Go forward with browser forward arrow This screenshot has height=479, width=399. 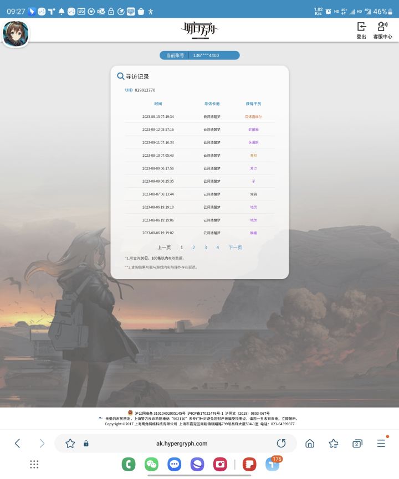click(x=42, y=443)
